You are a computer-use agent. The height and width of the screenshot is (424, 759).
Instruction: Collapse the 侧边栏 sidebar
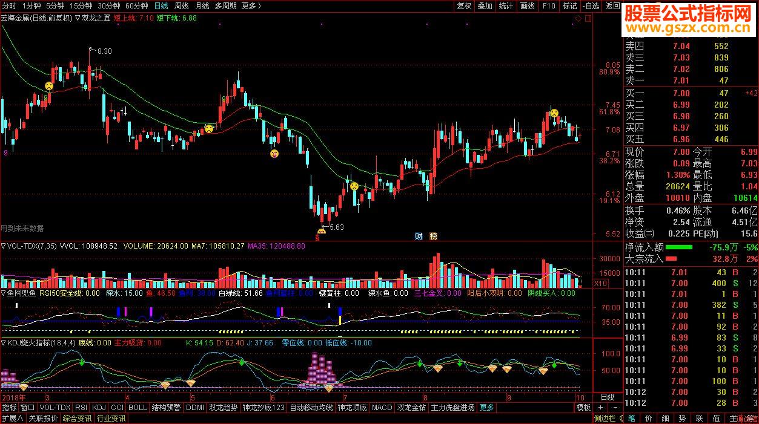click(608, 419)
